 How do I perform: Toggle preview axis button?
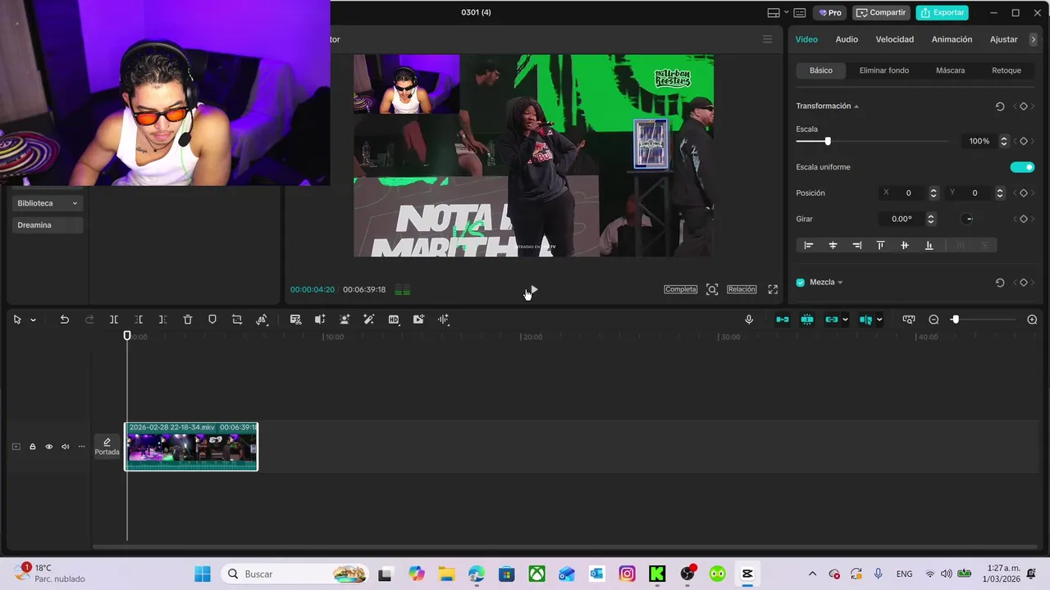point(865,320)
